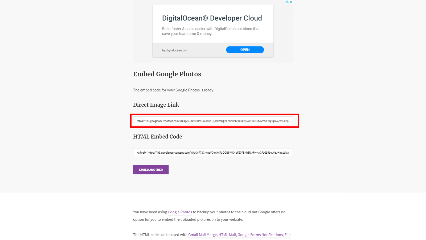Open the Google Photos link
The image size is (426, 240).
click(180, 212)
